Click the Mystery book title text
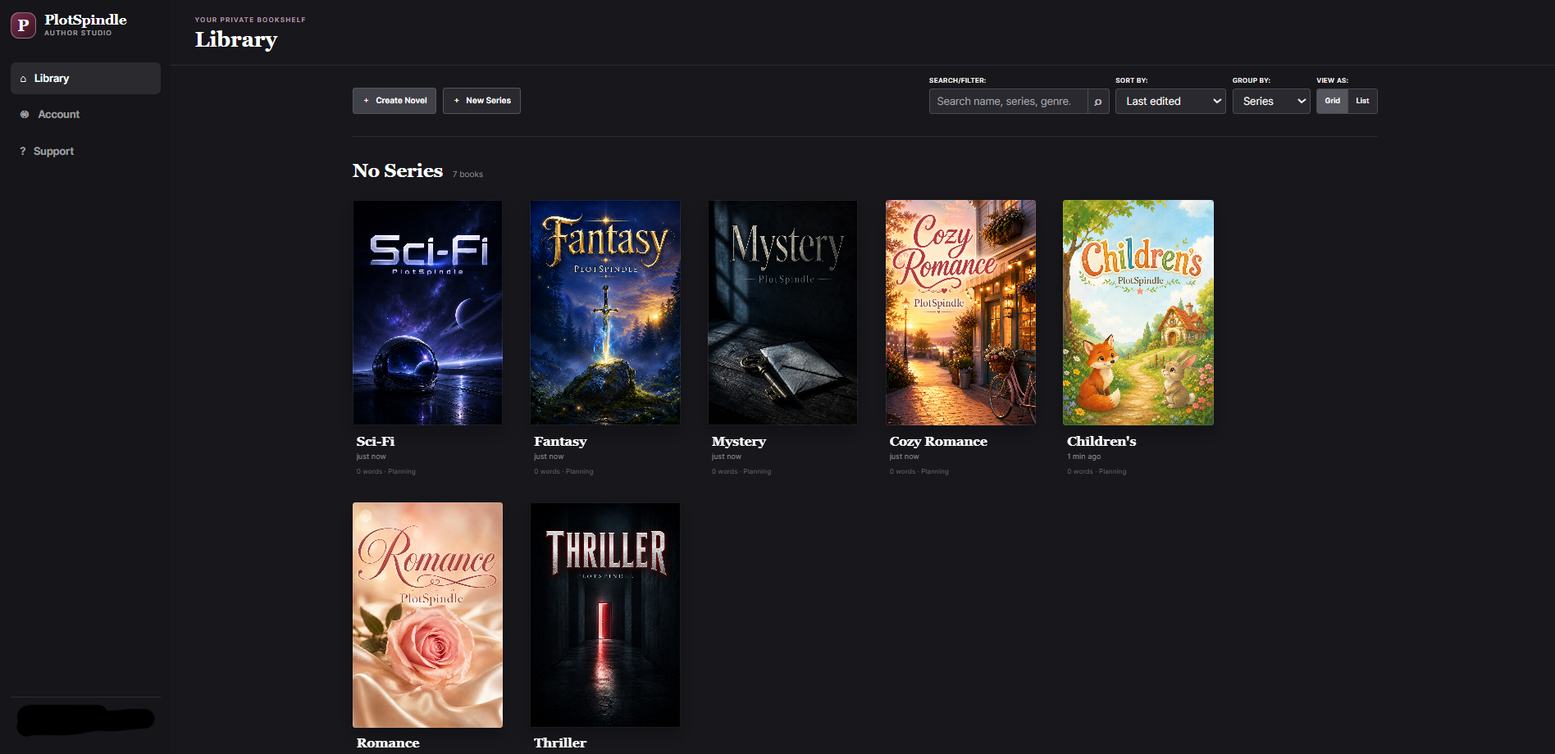This screenshot has width=1555, height=754. (739, 442)
